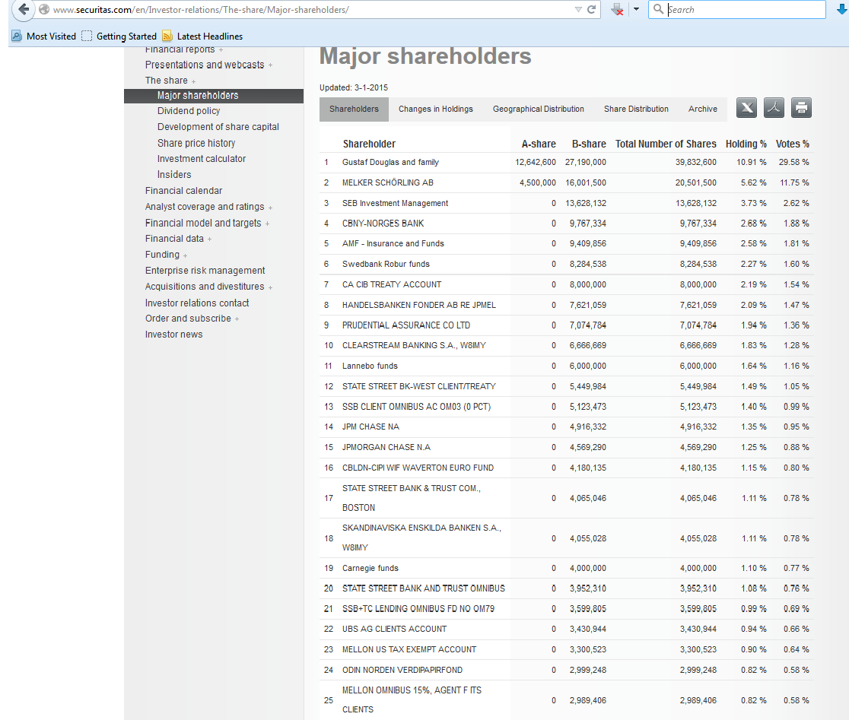
Task: Open Investor news link
Action: [173, 335]
